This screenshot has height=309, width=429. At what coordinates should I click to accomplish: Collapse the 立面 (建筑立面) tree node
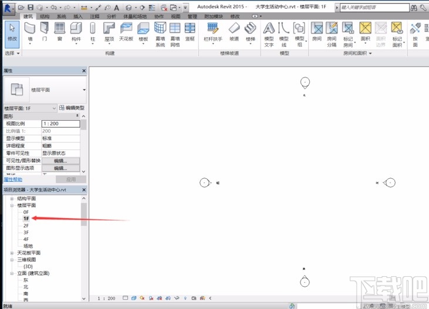click(12, 273)
